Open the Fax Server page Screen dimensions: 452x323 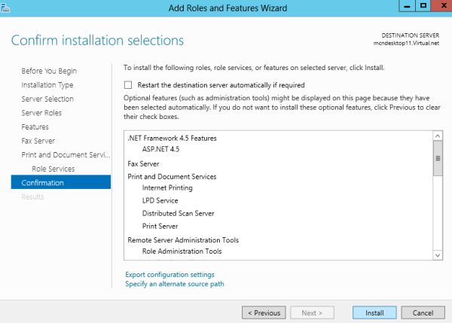pos(38,141)
